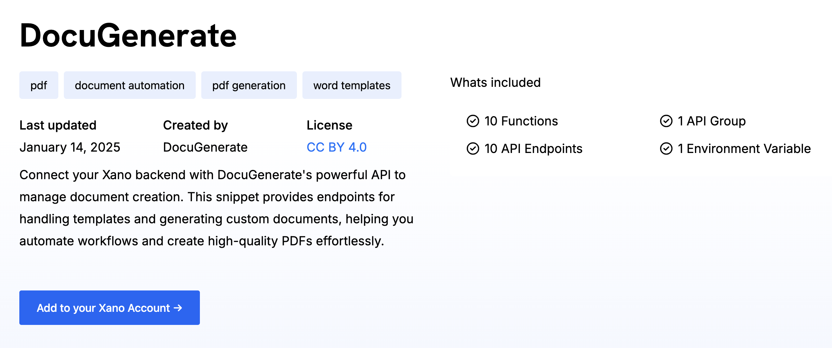The height and width of the screenshot is (348, 832).
Task: Click checkmark icon beside 1 Environment Variable
Action: click(666, 149)
